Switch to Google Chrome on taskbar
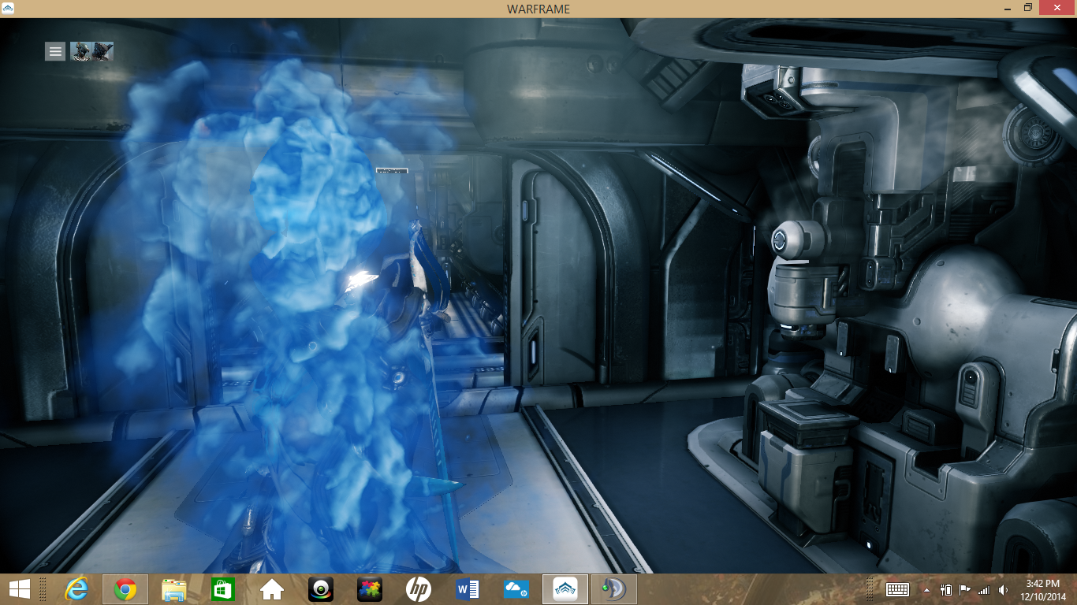Viewport: 1077px width, 605px height. click(x=125, y=589)
